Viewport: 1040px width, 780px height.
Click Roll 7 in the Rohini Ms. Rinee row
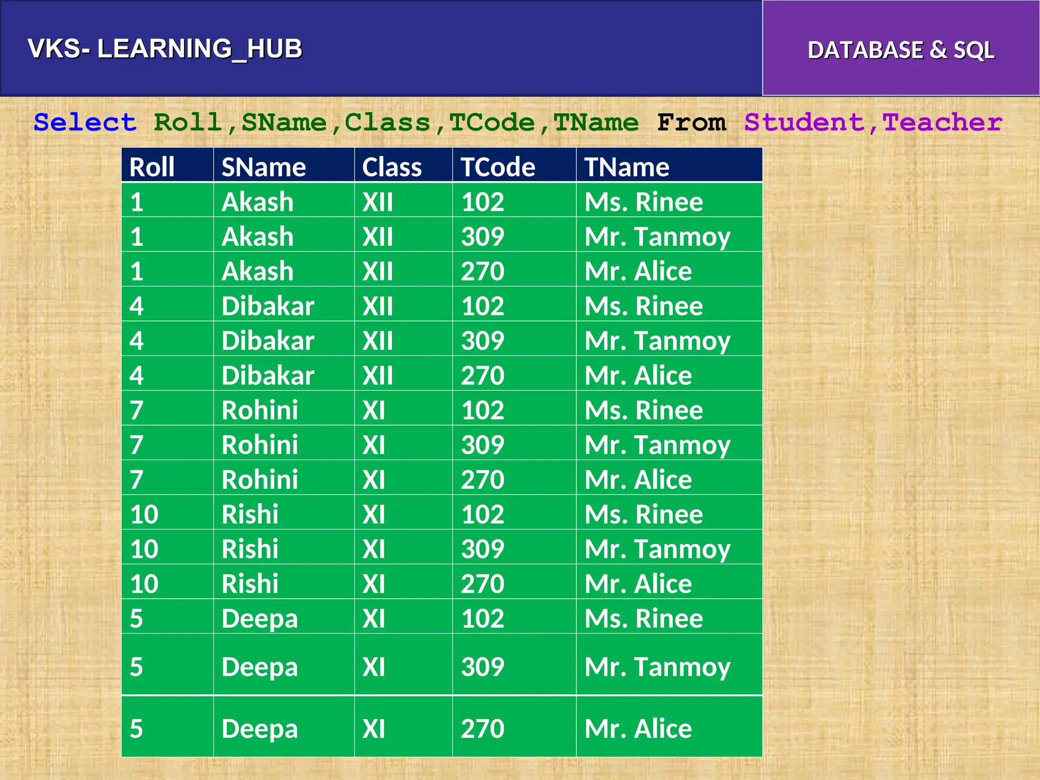[x=137, y=410]
